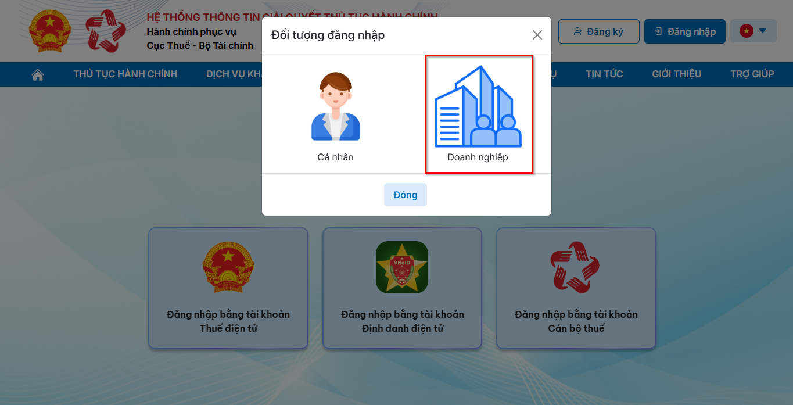
Task: Open the TRỢ GIÚP menu item
Action: (752, 74)
